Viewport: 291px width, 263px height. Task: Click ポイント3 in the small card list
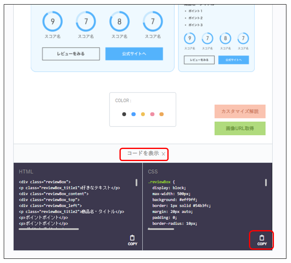(195, 25)
